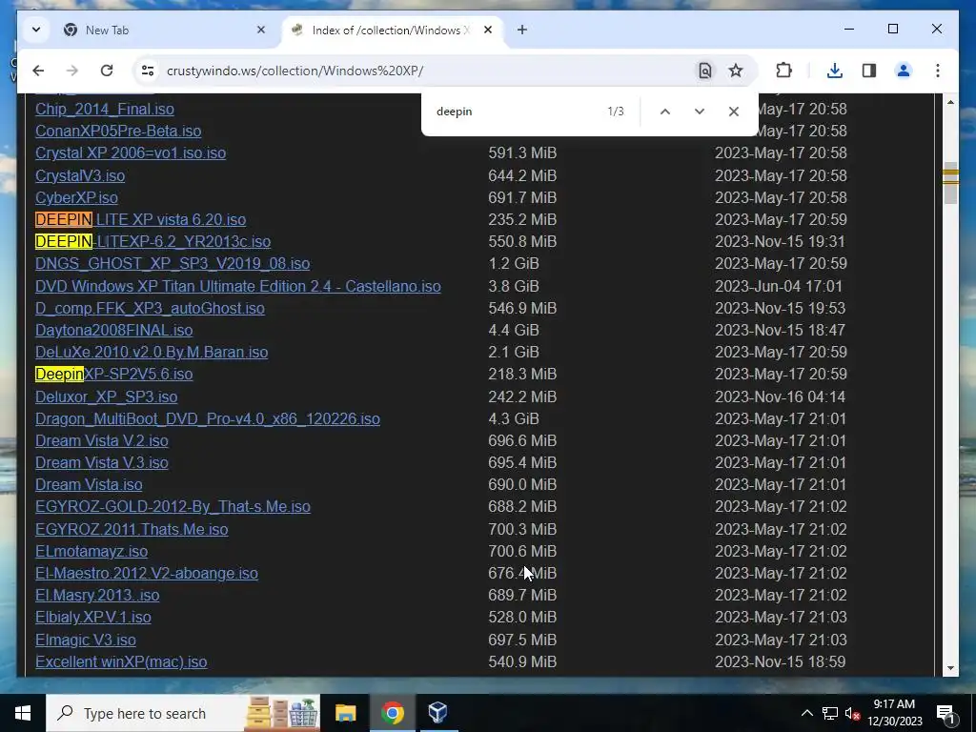
Task: Open a new browser tab
Action: coord(522,30)
